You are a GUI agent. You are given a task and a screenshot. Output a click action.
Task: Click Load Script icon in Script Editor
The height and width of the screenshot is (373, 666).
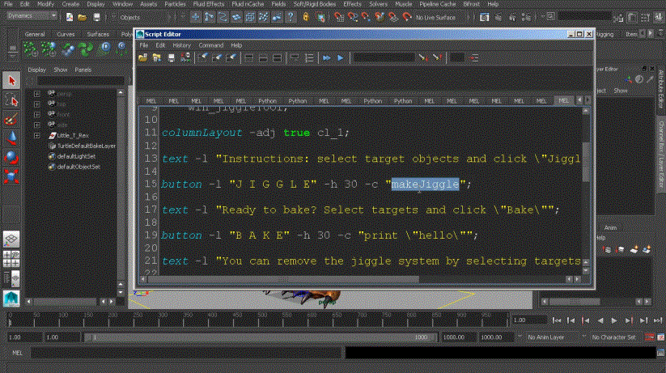pyautogui.click(x=143, y=57)
